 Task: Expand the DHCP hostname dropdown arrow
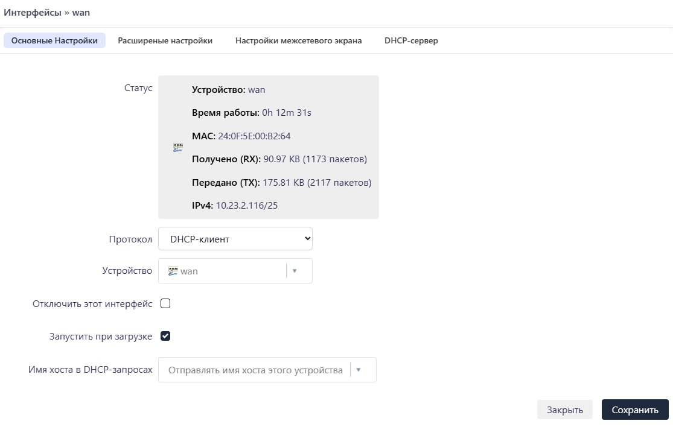click(359, 370)
